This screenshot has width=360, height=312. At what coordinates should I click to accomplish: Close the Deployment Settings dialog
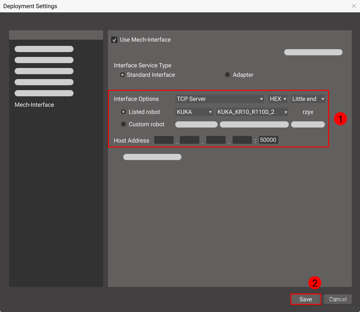point(354,6)
